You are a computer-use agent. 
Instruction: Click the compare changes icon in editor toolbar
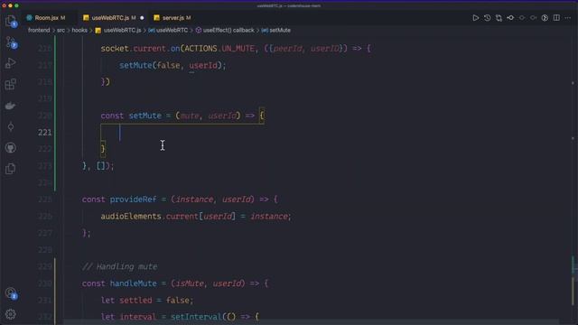(x=499, y=18)
